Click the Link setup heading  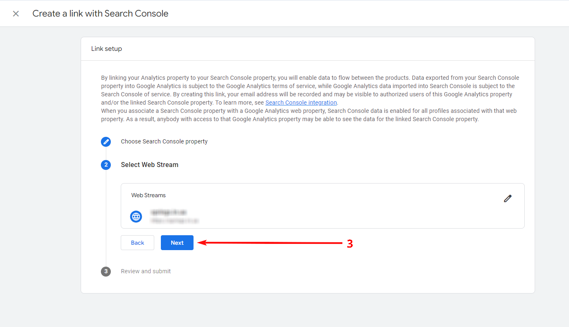[107, 49]
